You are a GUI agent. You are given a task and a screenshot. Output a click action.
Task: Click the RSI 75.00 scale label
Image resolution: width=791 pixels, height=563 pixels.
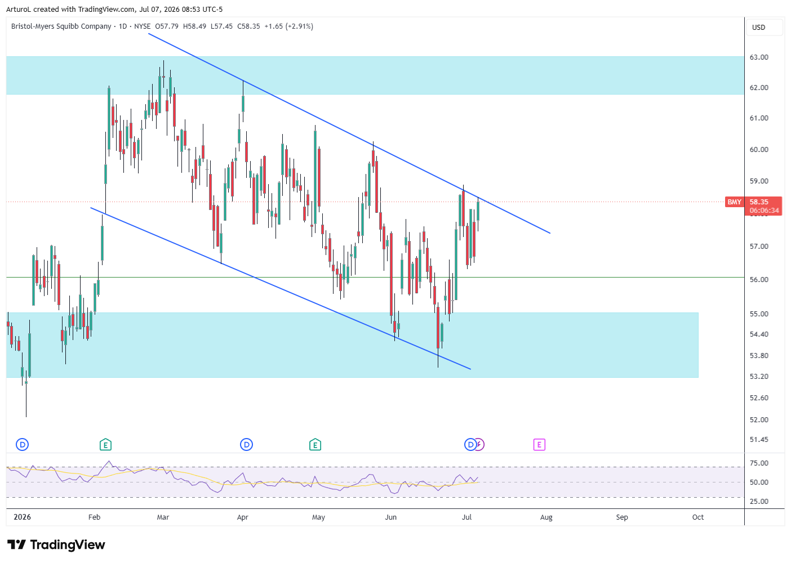tap(759, 463)
